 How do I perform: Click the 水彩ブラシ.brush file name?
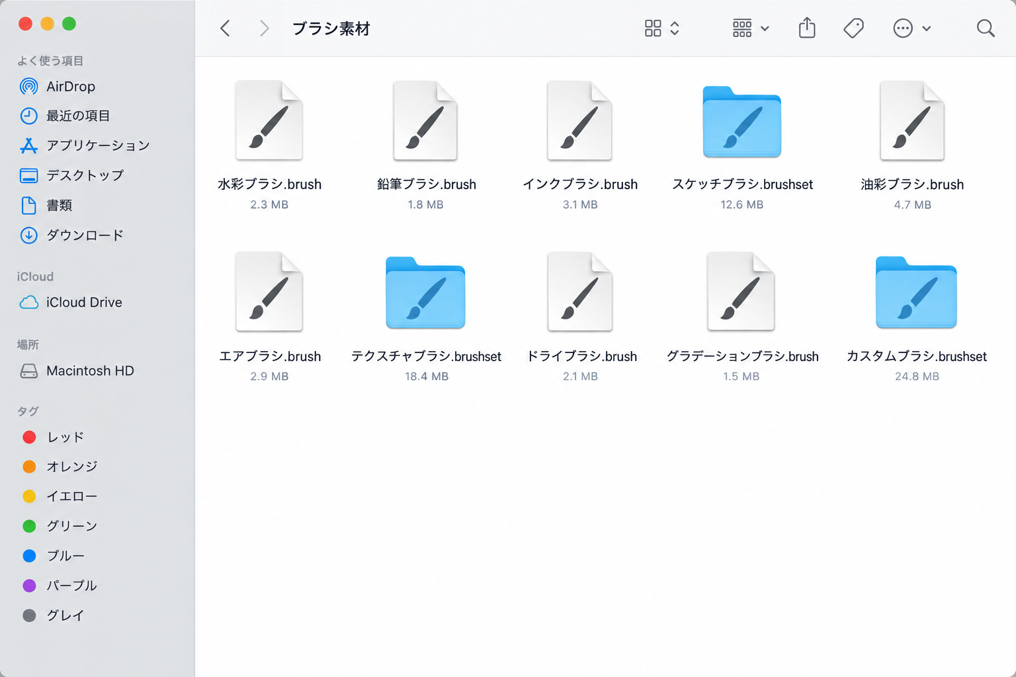pos(269,184)
